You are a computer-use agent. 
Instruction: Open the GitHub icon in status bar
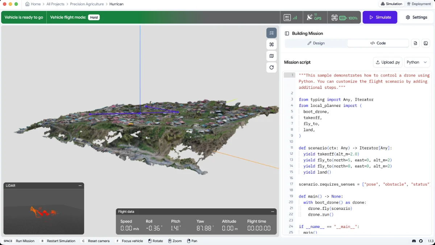click(x=421, y=241)
